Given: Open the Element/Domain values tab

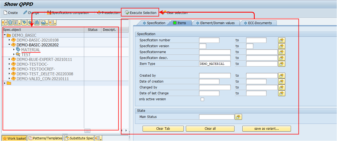Looking at the screenshot, I should [215, 23].
